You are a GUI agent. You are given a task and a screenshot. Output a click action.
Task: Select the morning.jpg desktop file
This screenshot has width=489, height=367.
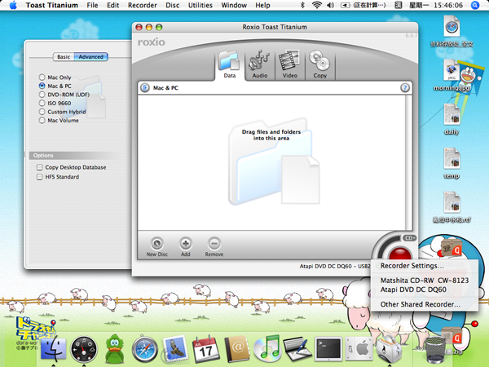tap(452, 76)
